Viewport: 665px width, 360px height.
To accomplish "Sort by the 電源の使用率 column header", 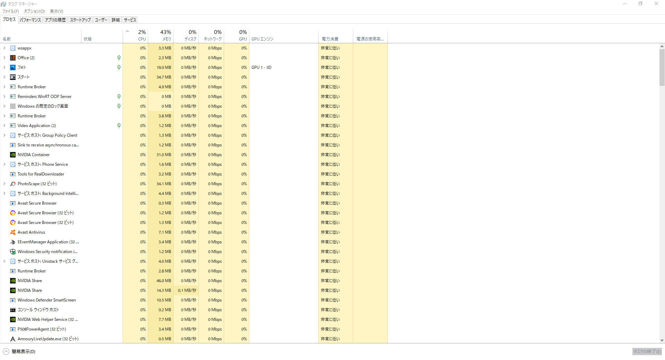I will click(x=370, y=36).
